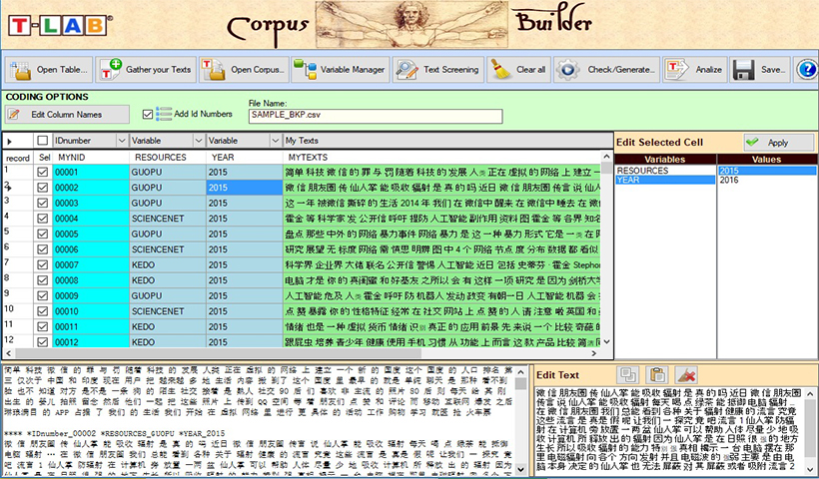Click the Edit Text scrollbar up arrow
This screenshot has height=479, width=819.
[x=811, y=393]
